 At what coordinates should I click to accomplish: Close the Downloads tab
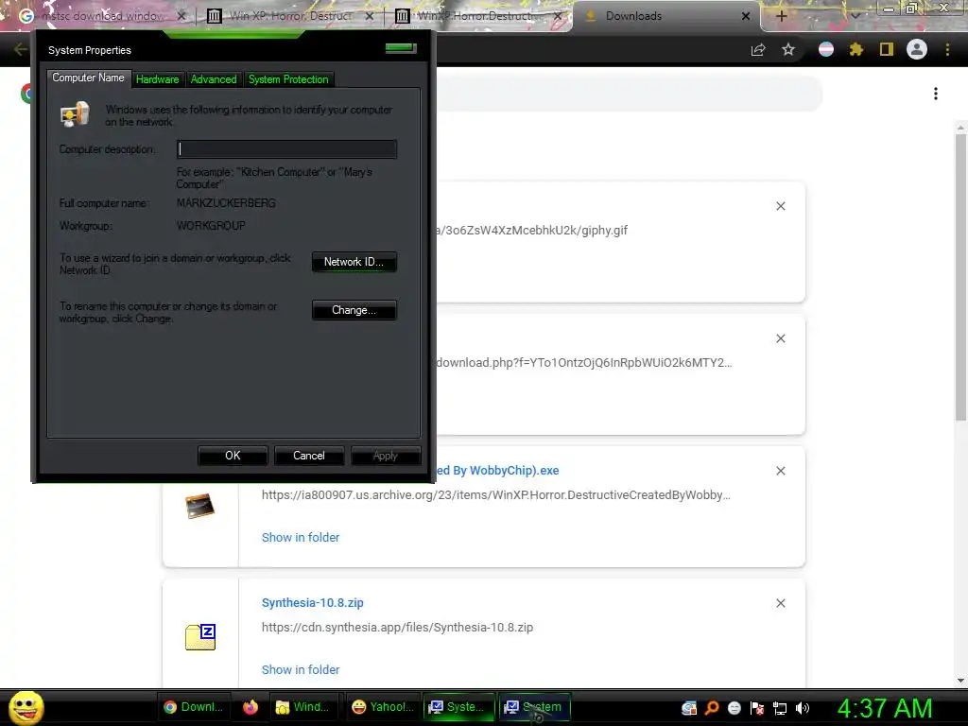pyautogui.click(x=746, y=16)
